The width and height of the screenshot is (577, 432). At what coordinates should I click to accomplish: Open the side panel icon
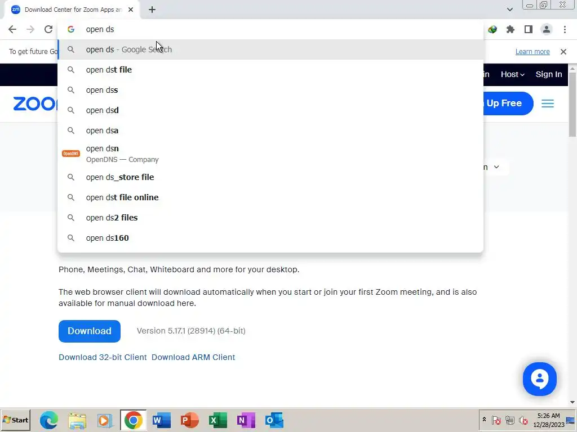(529, 29)
